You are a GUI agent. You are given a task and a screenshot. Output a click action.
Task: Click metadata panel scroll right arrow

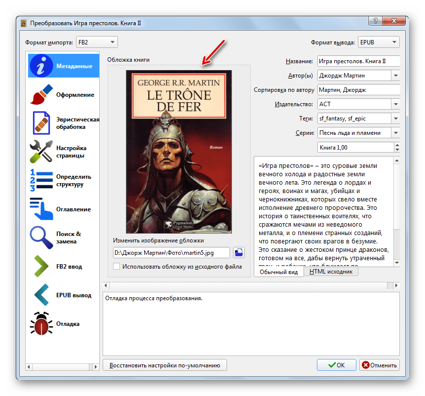pos(396,285)
